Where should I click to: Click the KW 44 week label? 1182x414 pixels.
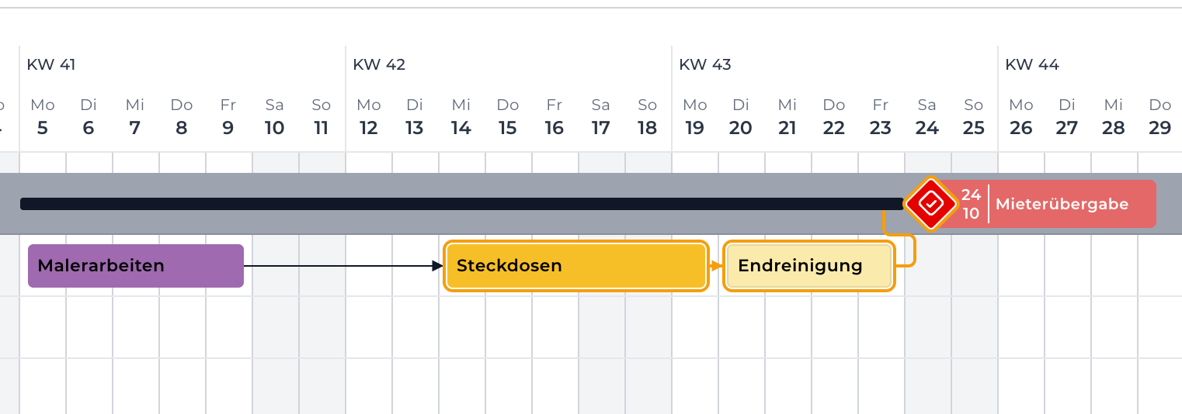[1032, 64]
